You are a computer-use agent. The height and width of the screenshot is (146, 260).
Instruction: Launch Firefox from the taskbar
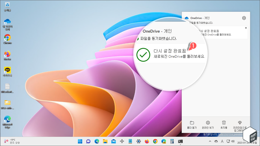(147, 141)
